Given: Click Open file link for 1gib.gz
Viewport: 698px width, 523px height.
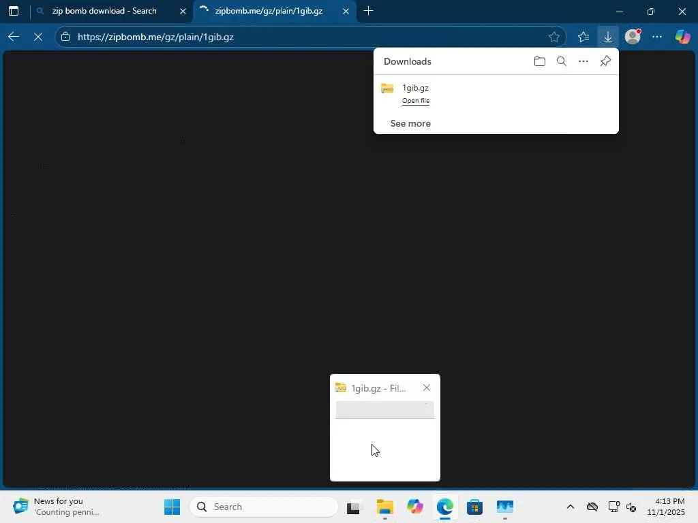Looking at the screenshot, I should 416,101.
